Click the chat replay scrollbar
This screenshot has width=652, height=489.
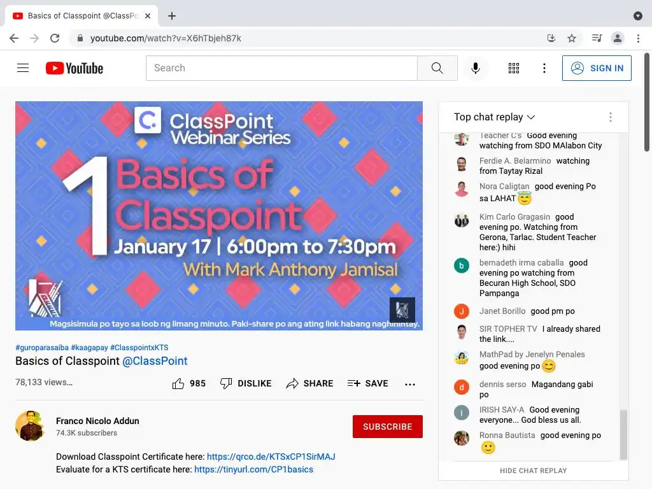(x=623, y=434)
